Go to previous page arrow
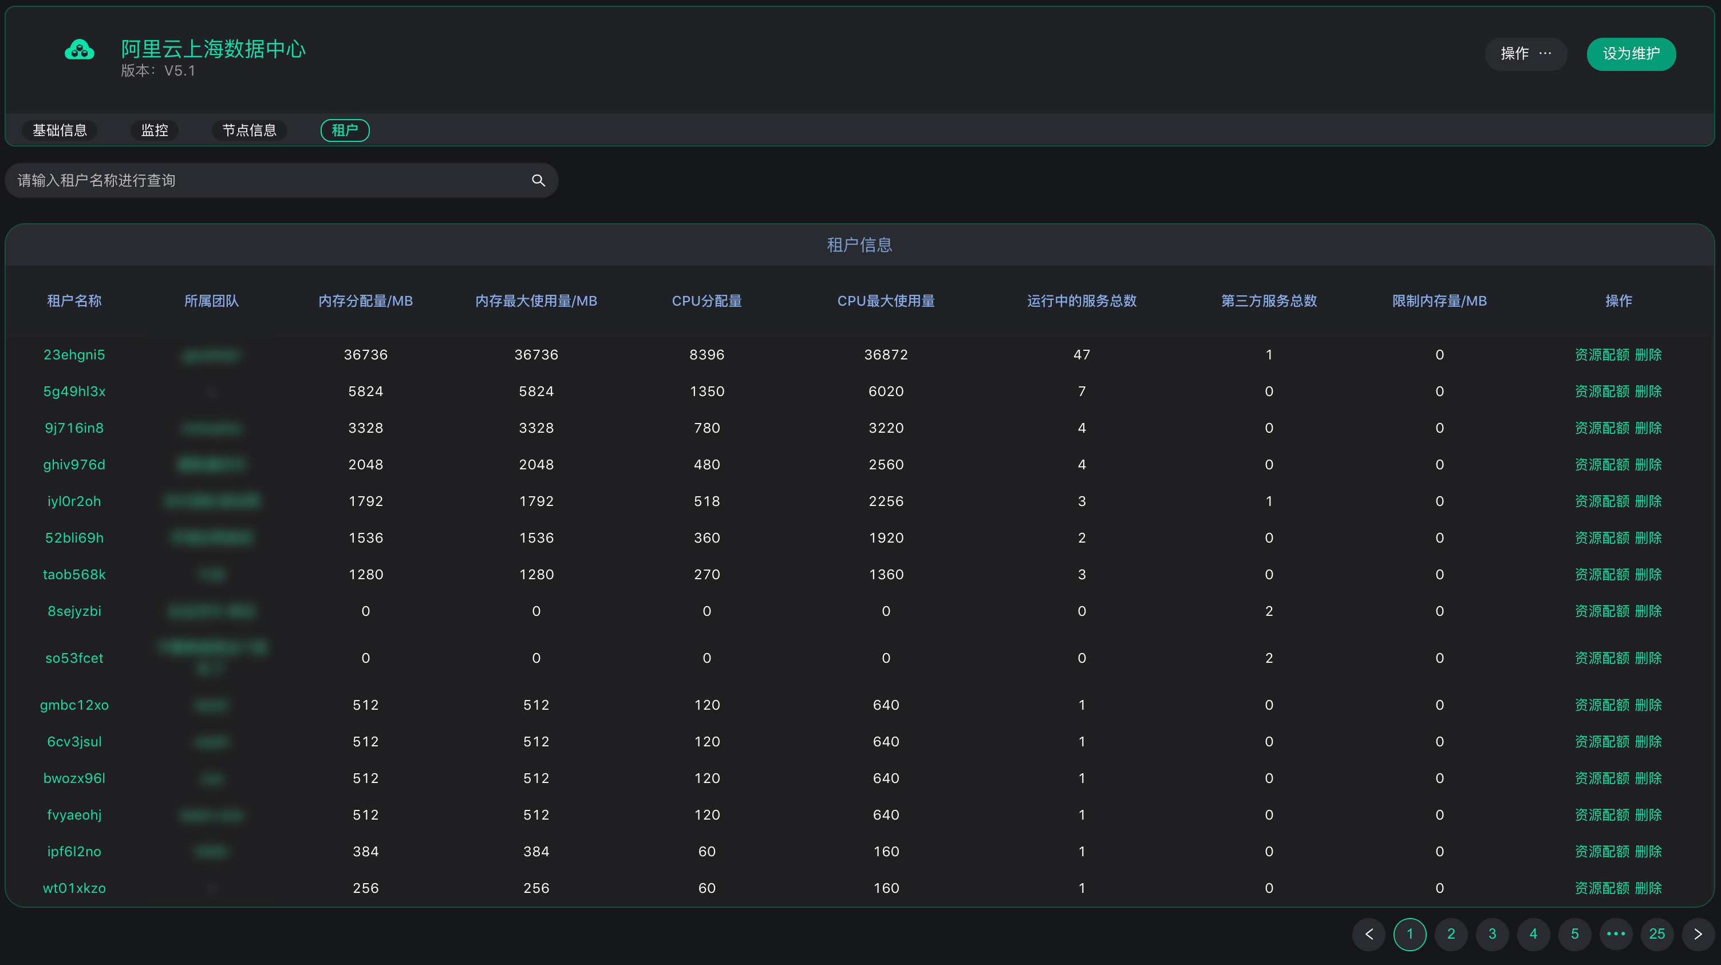 (1369, 934)
